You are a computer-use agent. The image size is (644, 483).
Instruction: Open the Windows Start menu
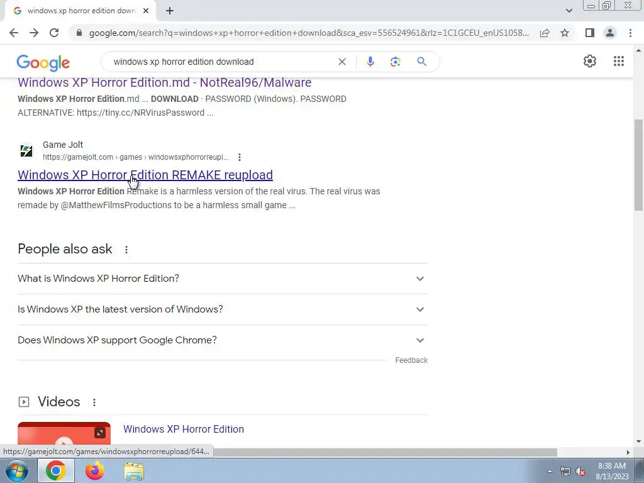pyautogui.click(x=17, y=470)
